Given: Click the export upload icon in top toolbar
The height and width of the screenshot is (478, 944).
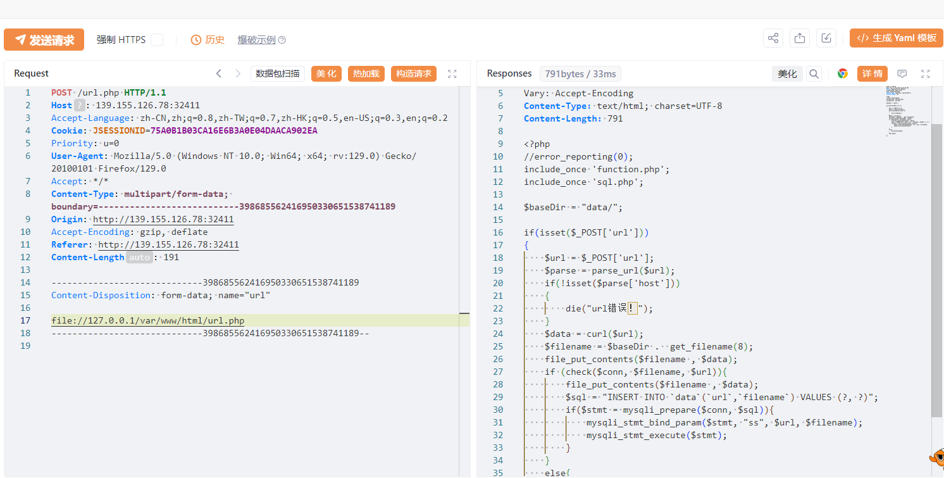Looking at the screenshot, I should coord(800,38).
